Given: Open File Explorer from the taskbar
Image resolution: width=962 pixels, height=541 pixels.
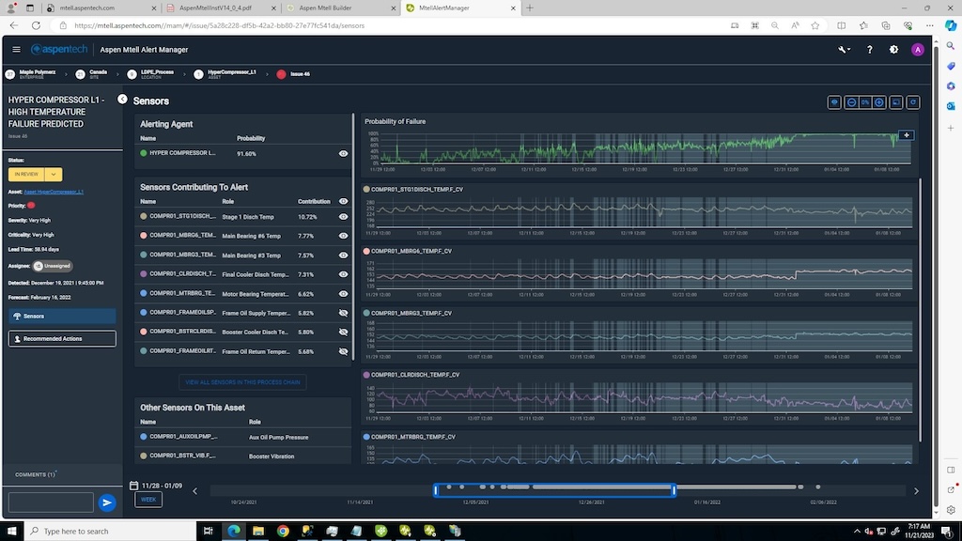Looking at the screenshot, I should [258, 531].
